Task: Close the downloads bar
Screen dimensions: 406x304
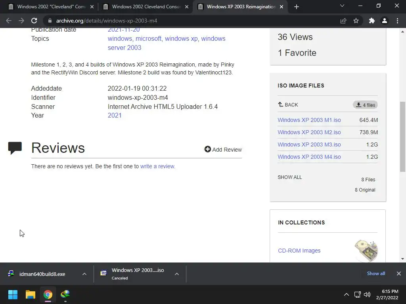Action: pos(399,274)
